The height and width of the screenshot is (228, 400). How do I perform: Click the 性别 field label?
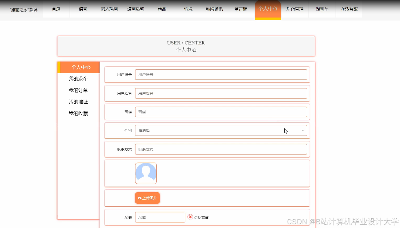coord(128,131)
